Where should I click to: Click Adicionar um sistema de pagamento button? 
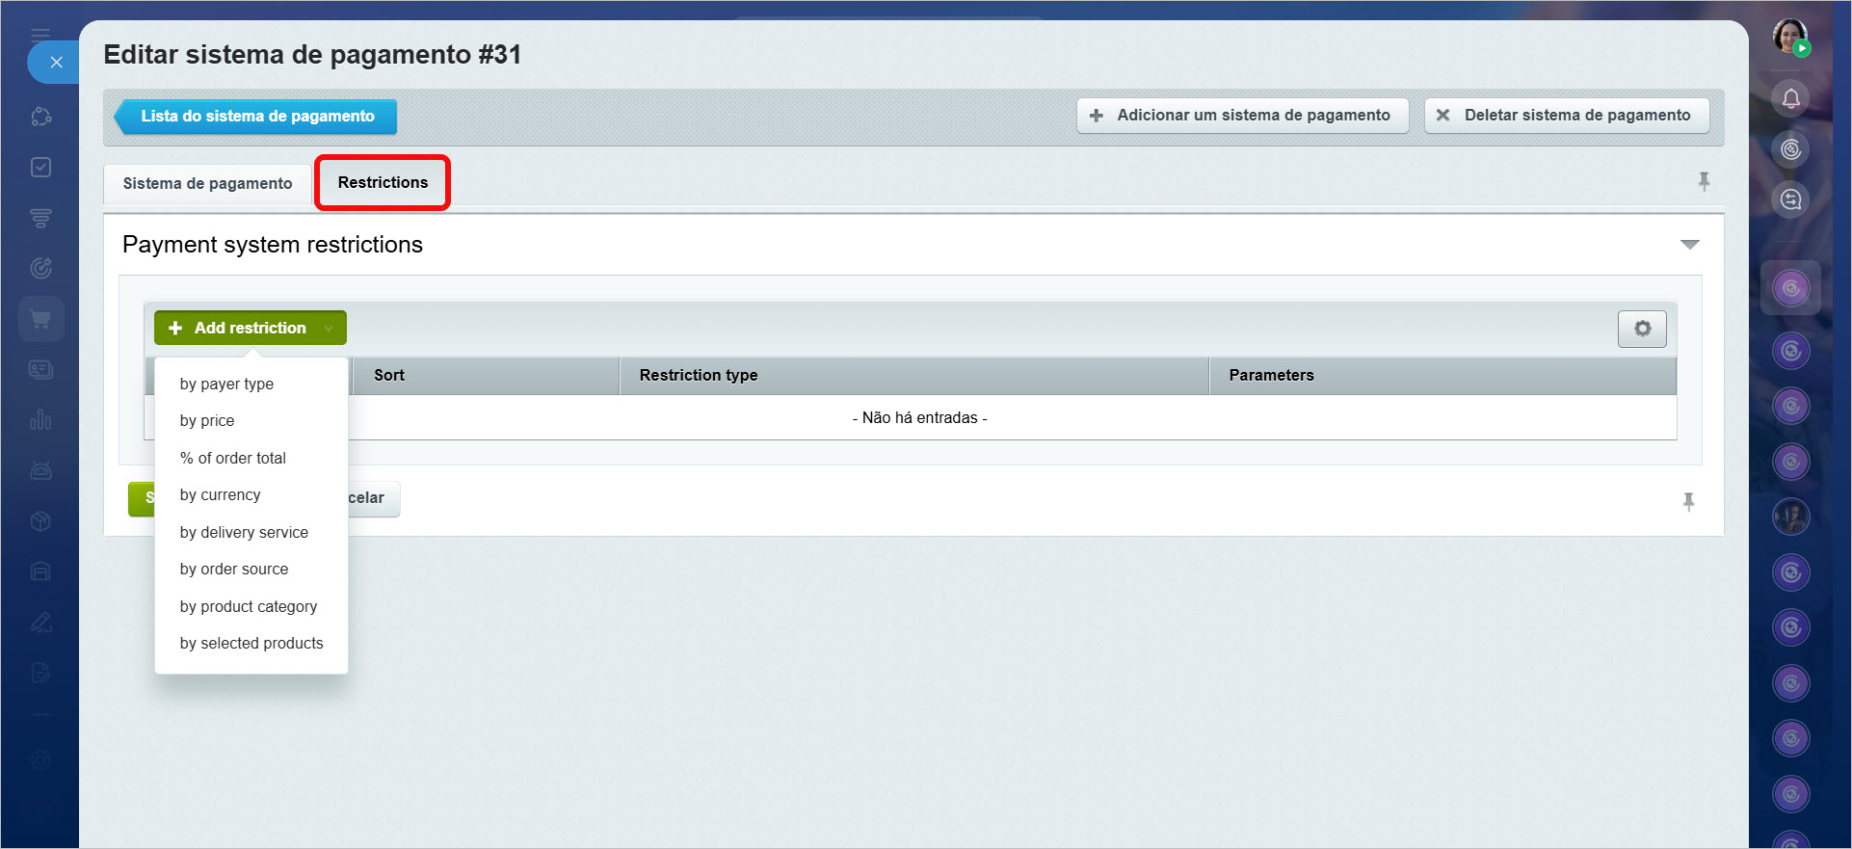coord(1242,116)
